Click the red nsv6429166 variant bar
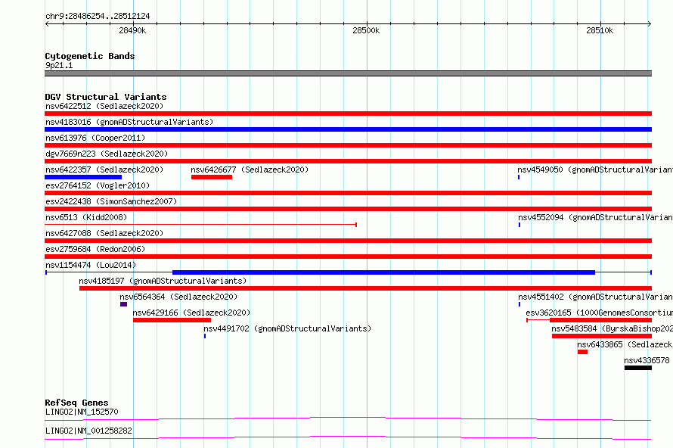 (x=172, y=320)
